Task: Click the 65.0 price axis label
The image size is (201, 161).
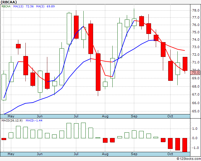Action: pyautogui.click(x=196, y=111)
